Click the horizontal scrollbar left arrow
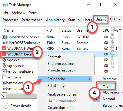Screen dimensions: 123x111 3,96
